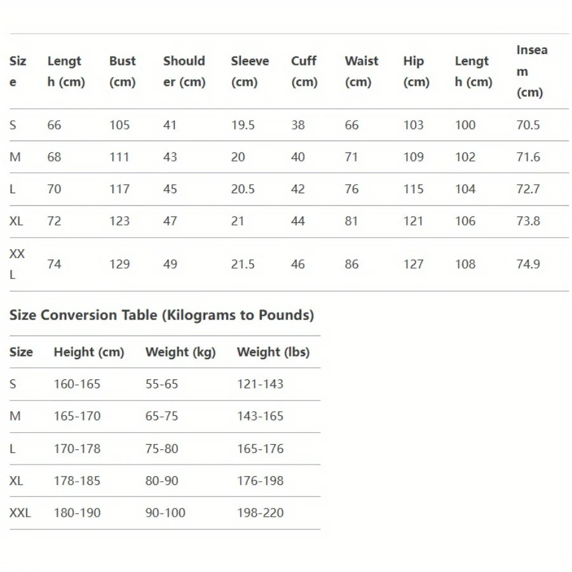Click the Size Conversion Table heading
The height and width of the screenshot is (572, 572).
161,315
